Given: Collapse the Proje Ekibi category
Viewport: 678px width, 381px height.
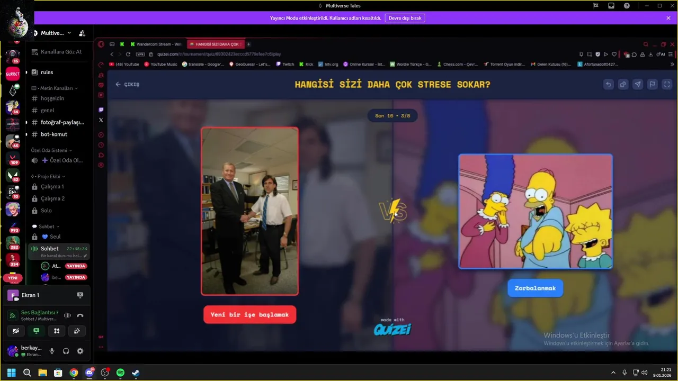Looking at the screenshot, I should (x=48, y=176).
